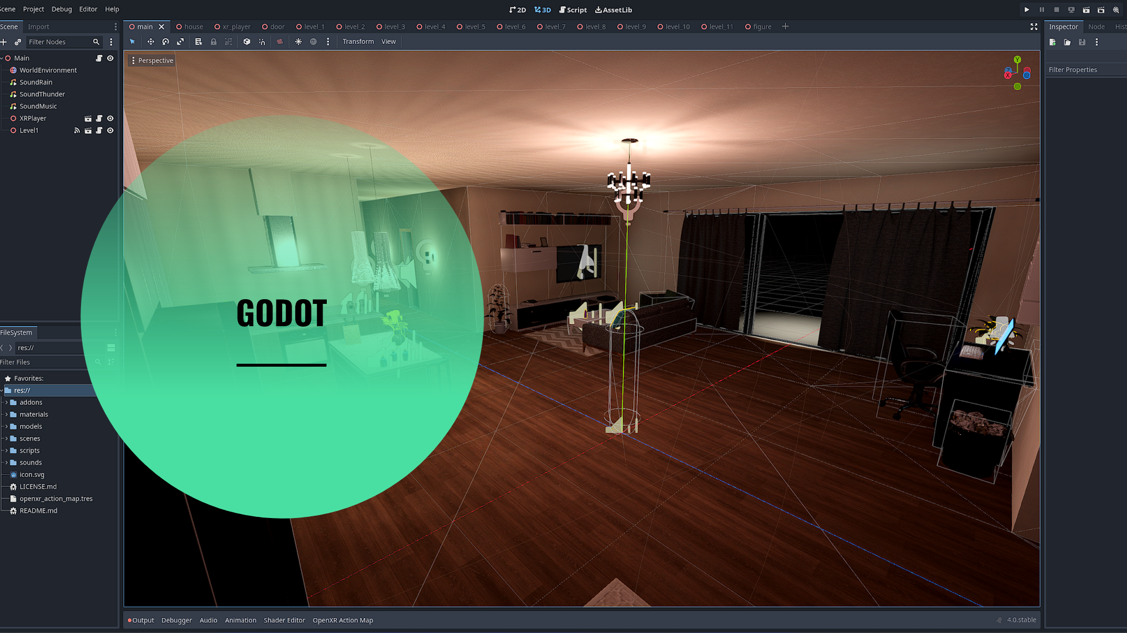Open Inspector extra options three-dots menu
The width and height of the screenshot is (1127, 633).
1096,42
